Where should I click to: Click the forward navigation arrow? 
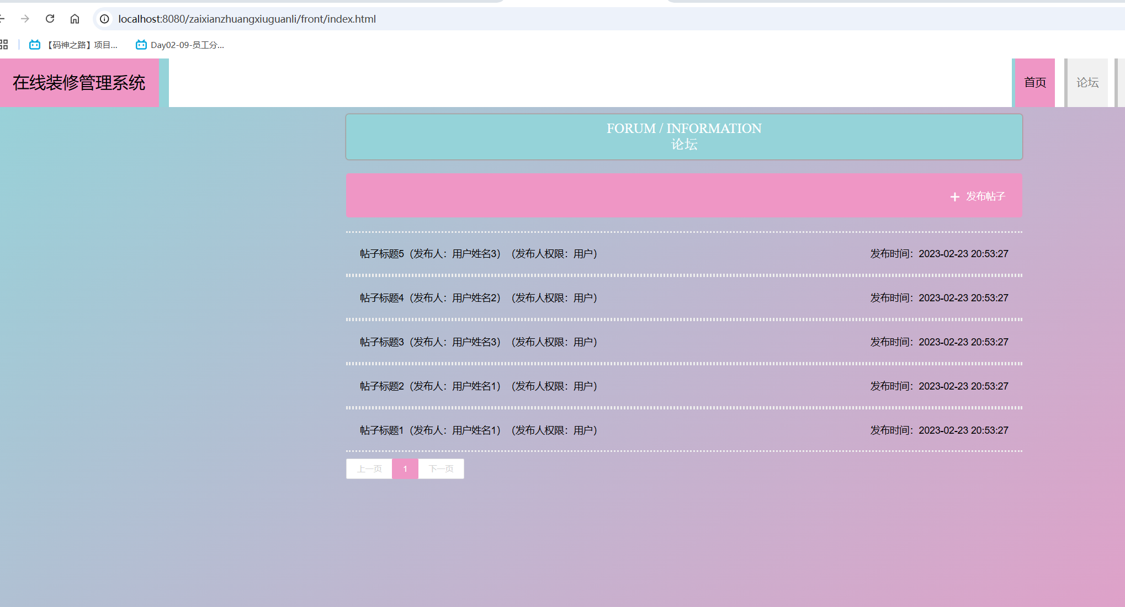point(25,19)
